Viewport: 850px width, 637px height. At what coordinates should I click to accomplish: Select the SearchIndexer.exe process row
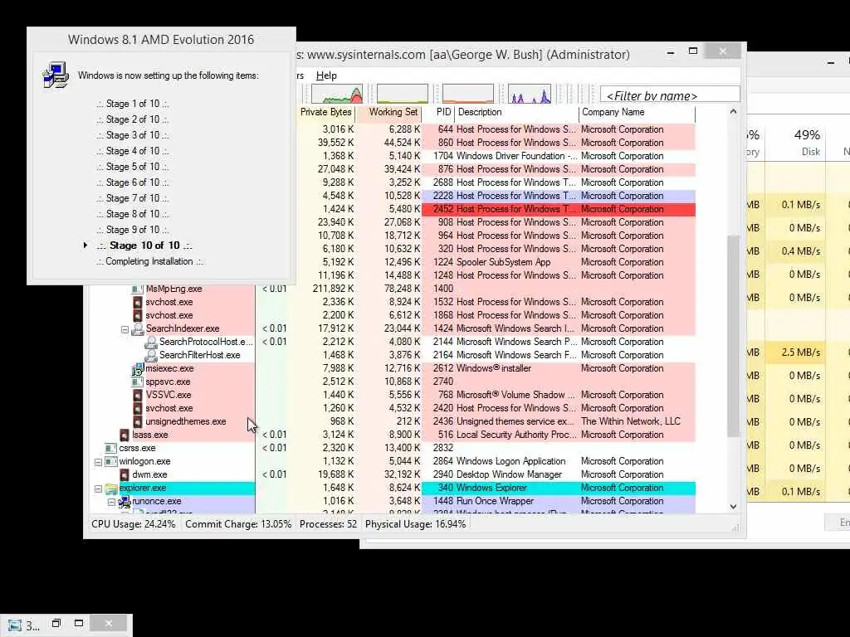[393, 328]
